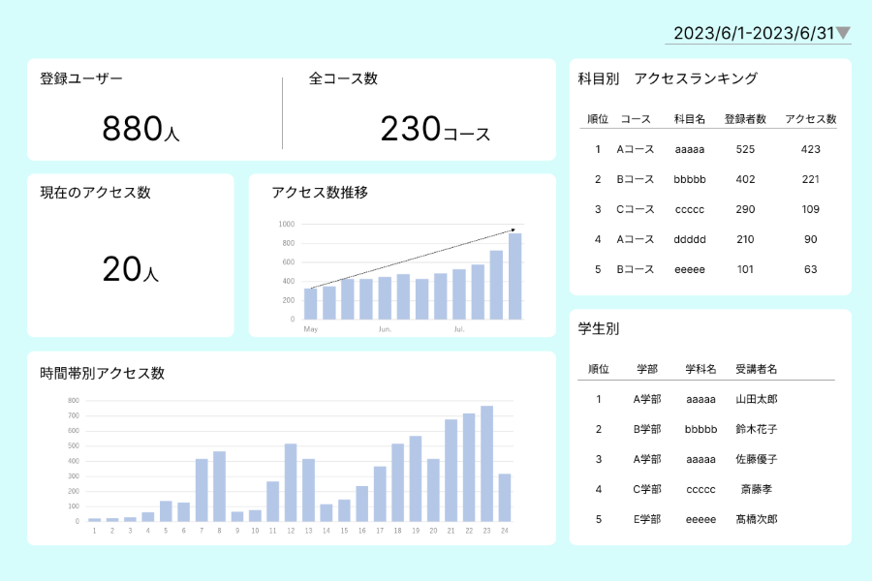Viewport: 872px width, 581px height.
Task: Select access count 423
Action: (810, 149)
